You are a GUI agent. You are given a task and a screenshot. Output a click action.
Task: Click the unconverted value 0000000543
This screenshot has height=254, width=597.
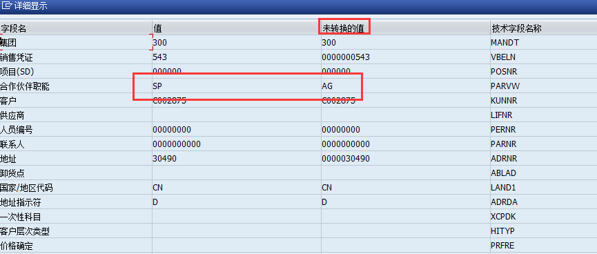tap(346, 57)
